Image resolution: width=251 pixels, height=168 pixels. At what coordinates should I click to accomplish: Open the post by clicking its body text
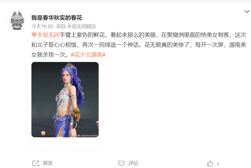point(139,45)
